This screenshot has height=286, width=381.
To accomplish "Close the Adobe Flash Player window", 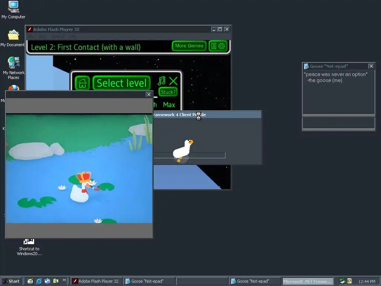I will point(227,29).
